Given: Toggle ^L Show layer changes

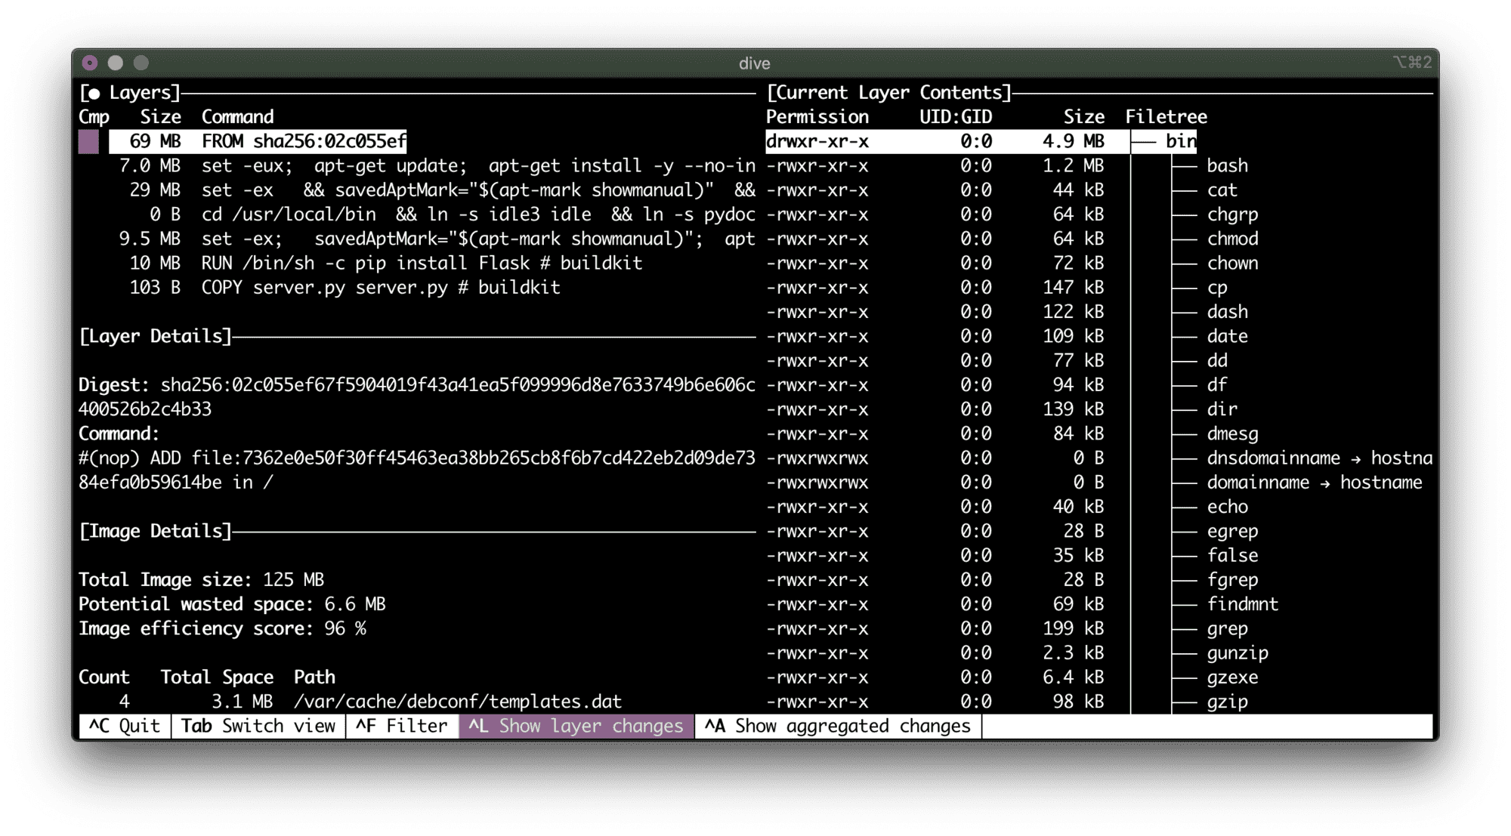Looking at the screenshot, I should (x=576, y=726).
